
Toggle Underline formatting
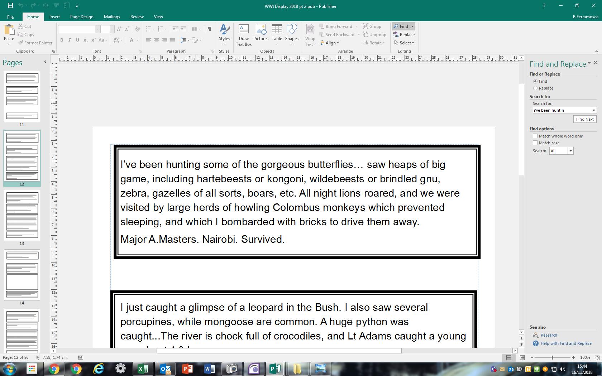pos(77,40)
